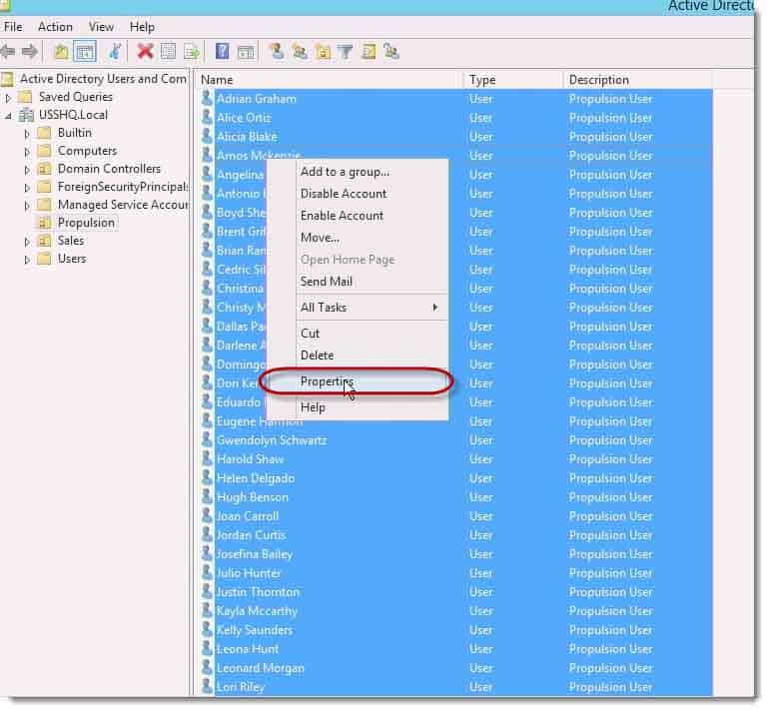Click the Add to group toolbar icon

tap(391, 51)
